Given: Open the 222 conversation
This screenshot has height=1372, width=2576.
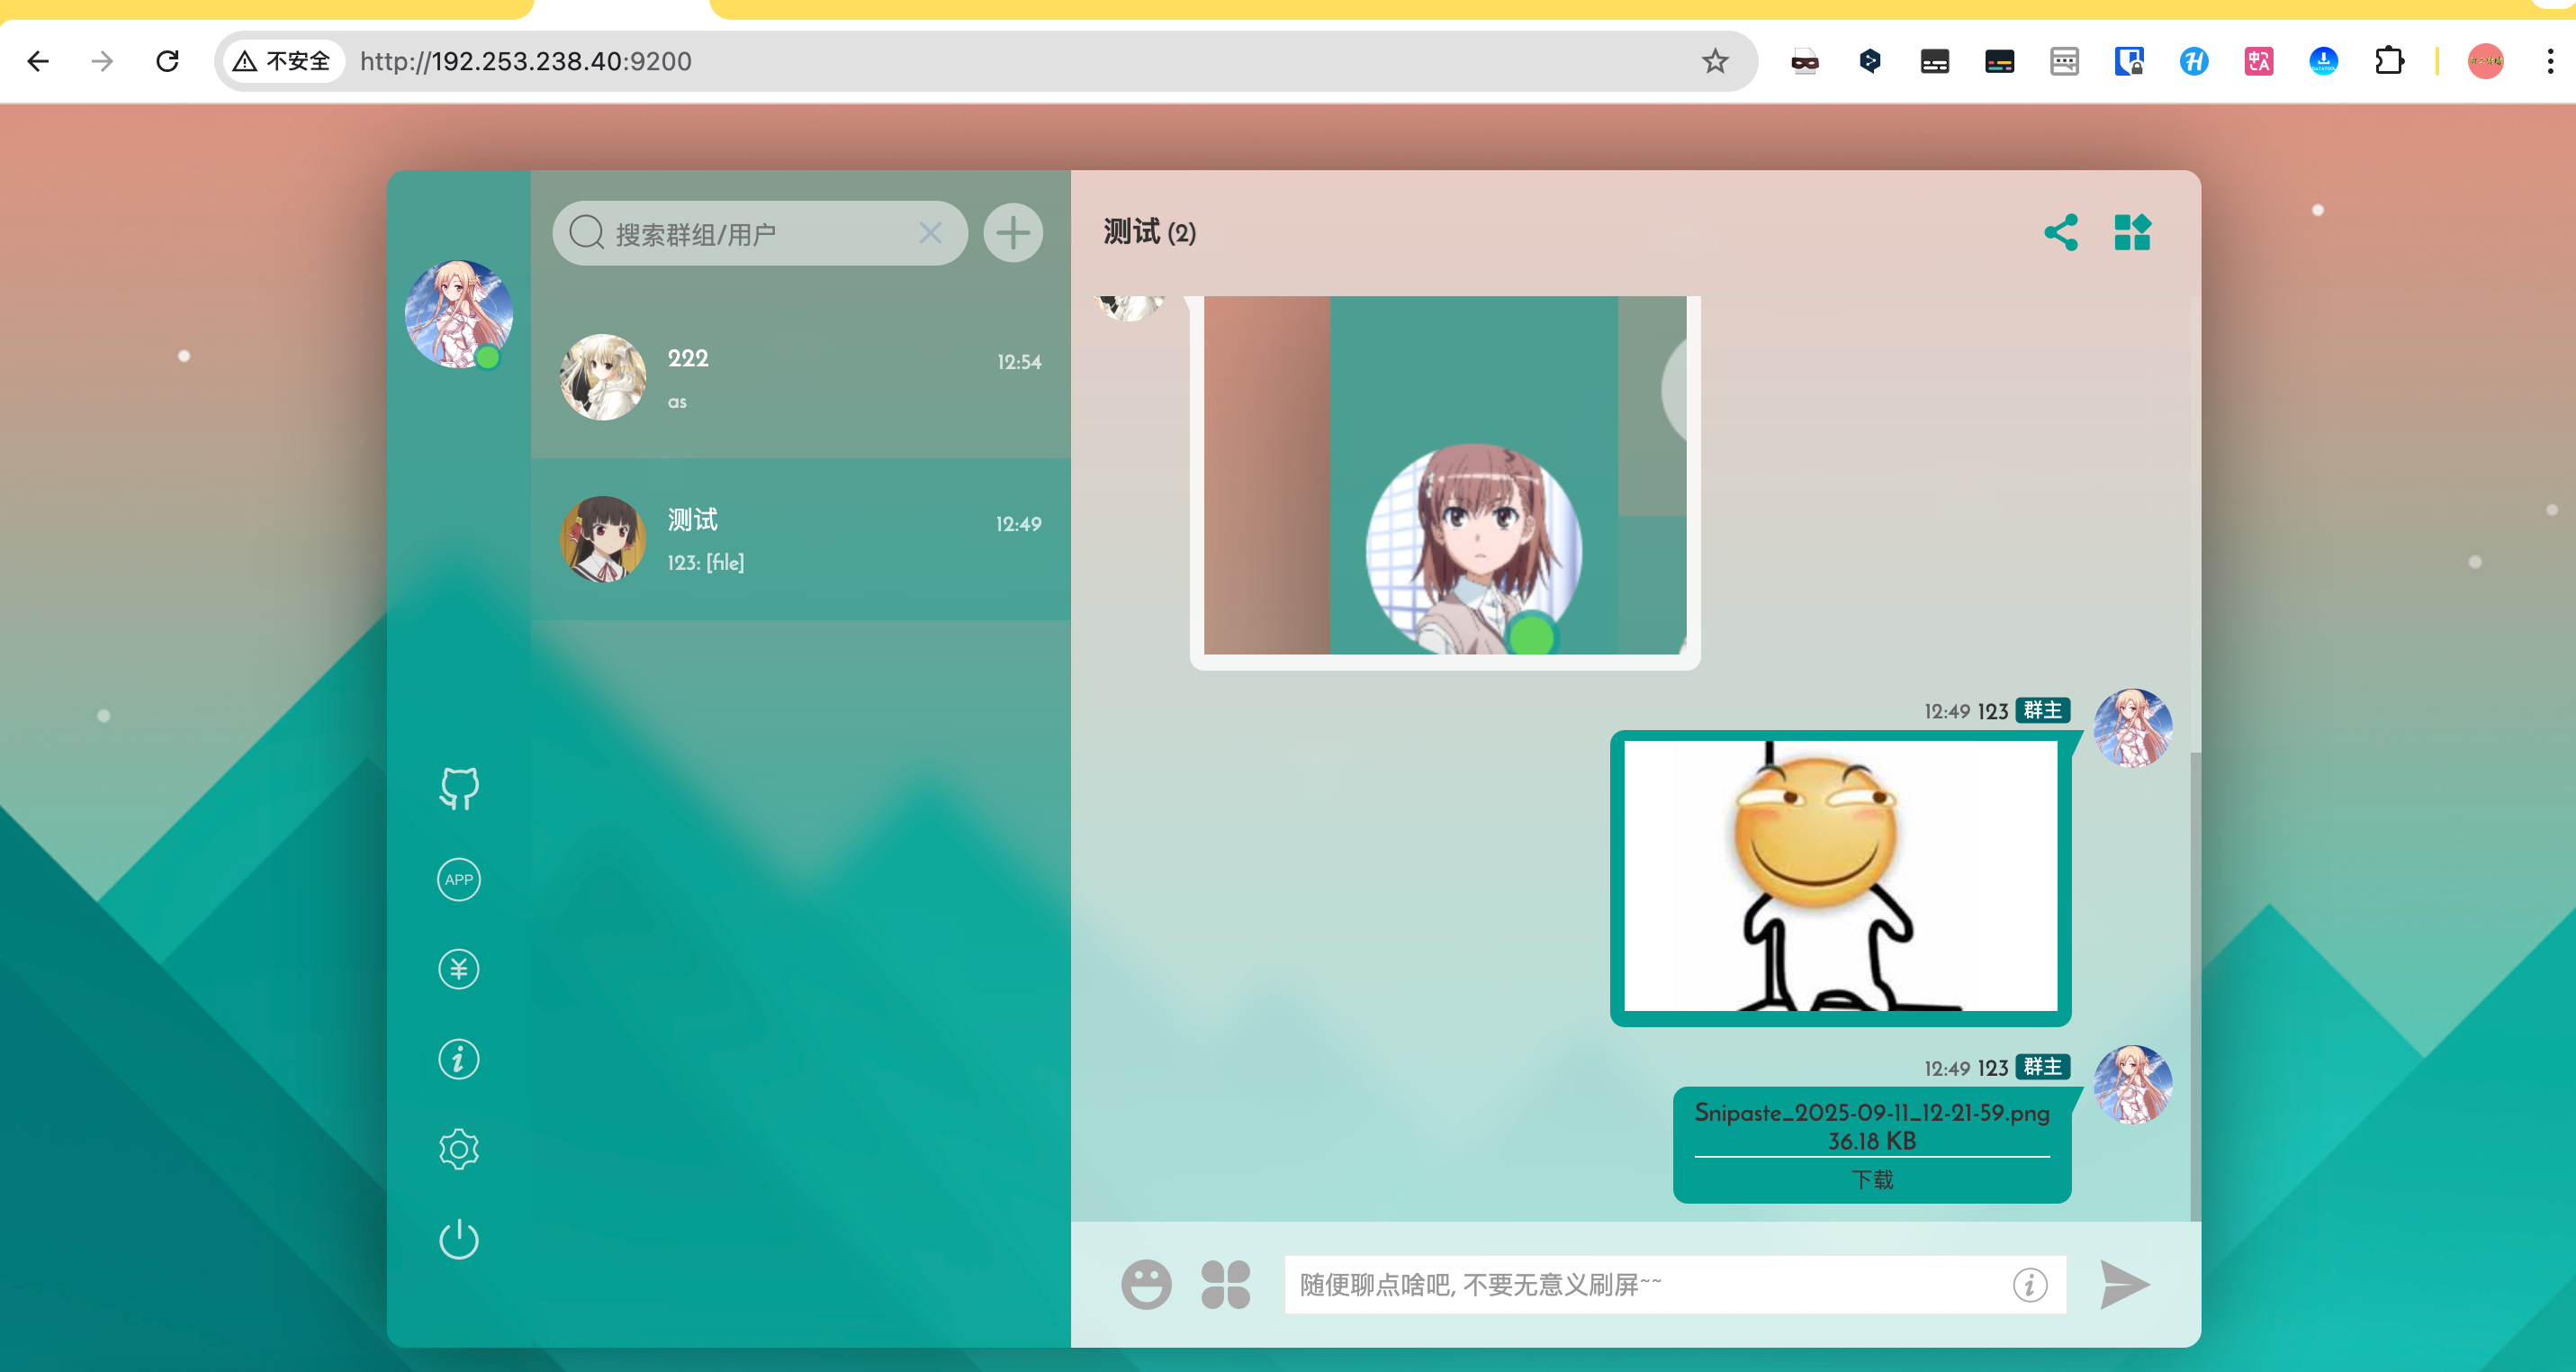Looking at the screenshot, I should 800,378.
